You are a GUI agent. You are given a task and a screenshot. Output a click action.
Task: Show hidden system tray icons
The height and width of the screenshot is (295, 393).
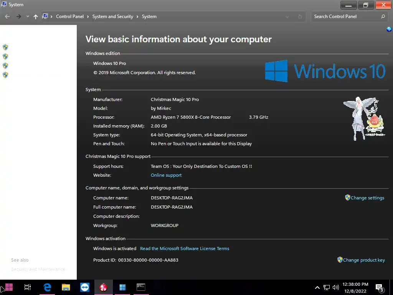(317, 287)
